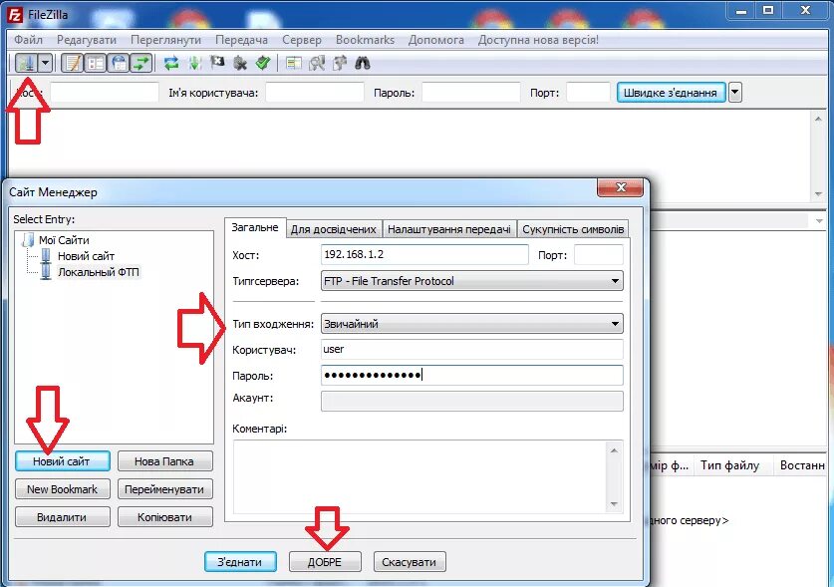Click the Коментарі text area
The image size is (834, 587).
pos(420,476)
